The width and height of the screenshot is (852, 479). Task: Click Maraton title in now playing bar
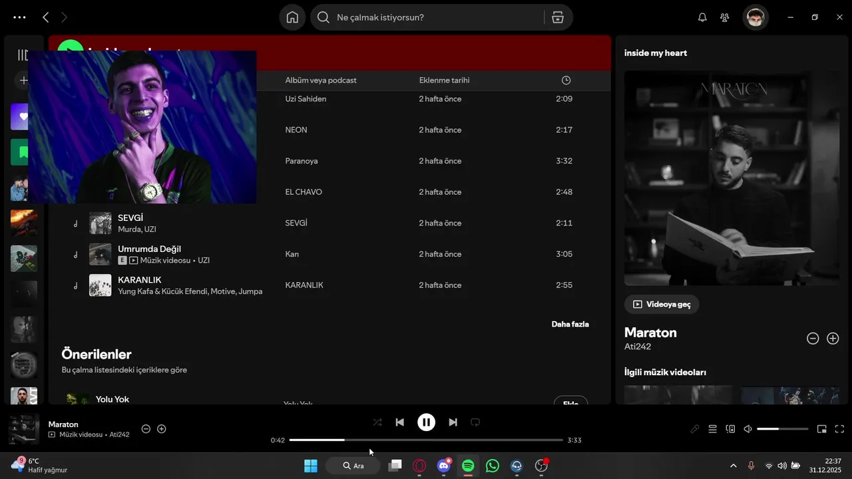click(x=63, y=424)
